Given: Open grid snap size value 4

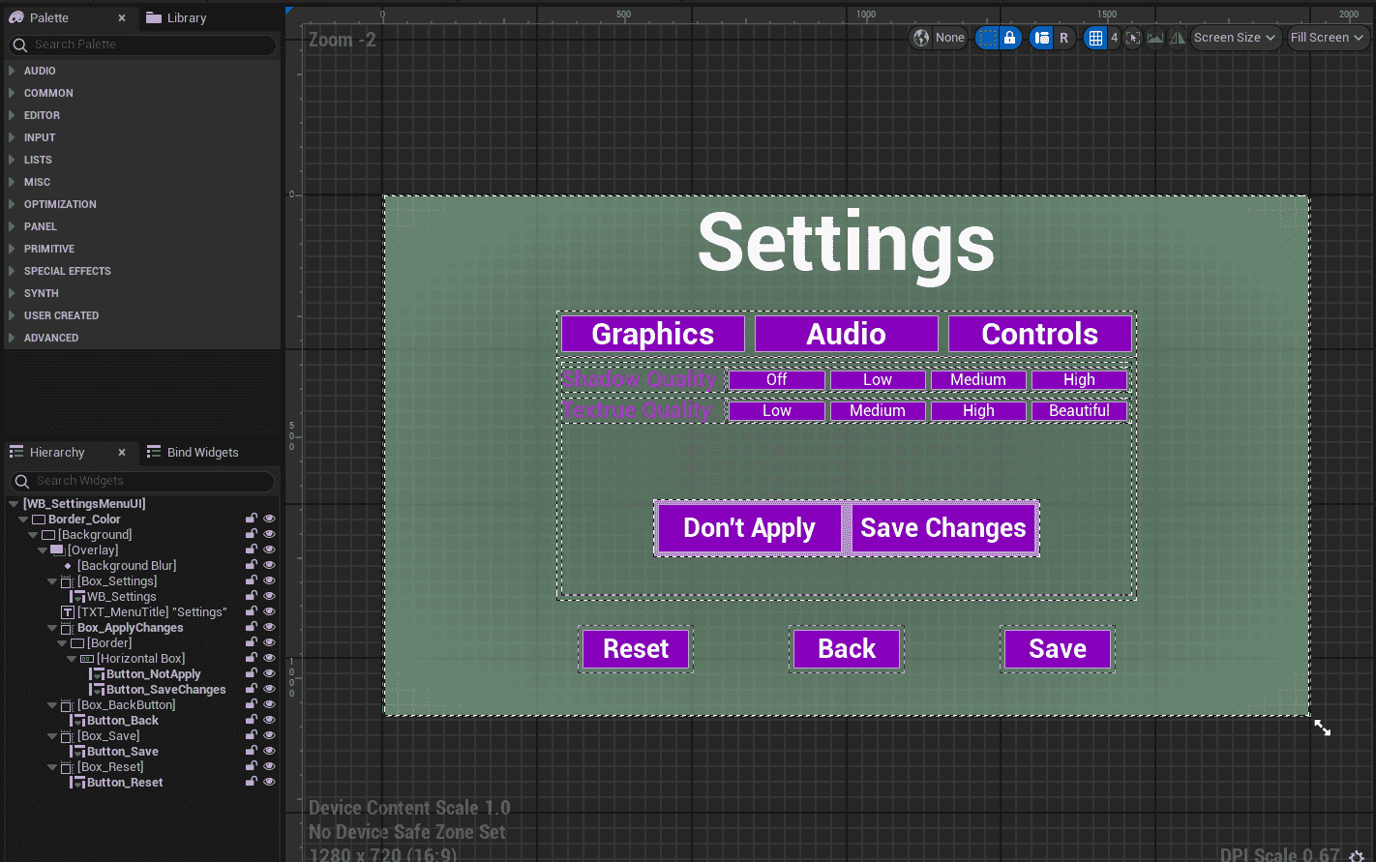Looking at the screenshot, I should coord(1114,38).
